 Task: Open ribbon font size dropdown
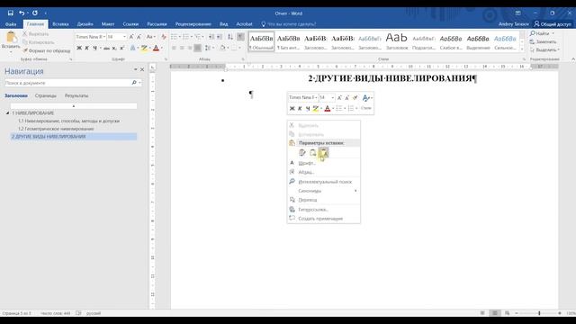coord(124,37)
